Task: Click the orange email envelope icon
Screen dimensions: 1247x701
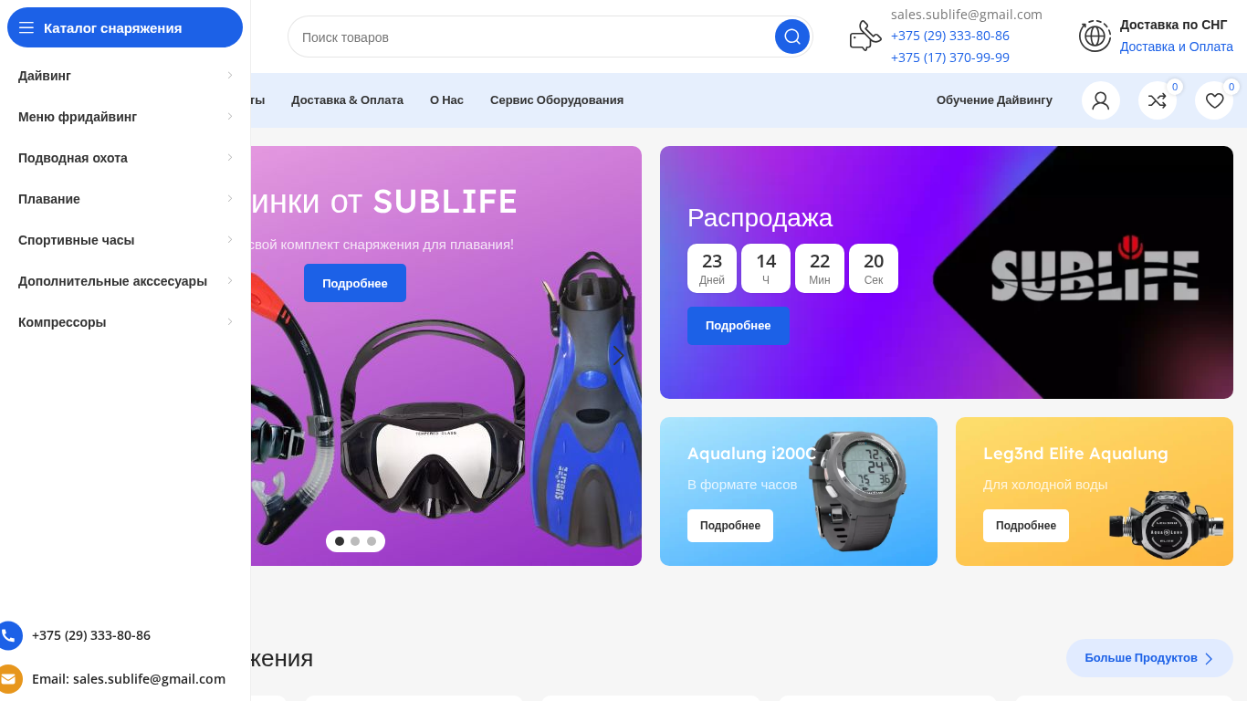Action: [8, 679]
